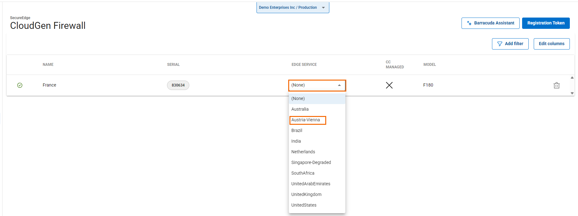
Task: Select the India option
Action: pos(296,141)
